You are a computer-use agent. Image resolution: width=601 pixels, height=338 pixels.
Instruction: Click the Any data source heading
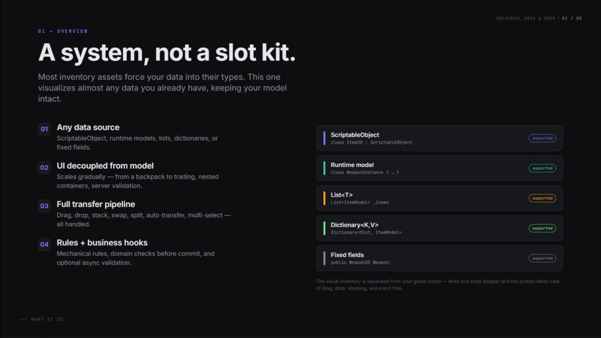88,127
